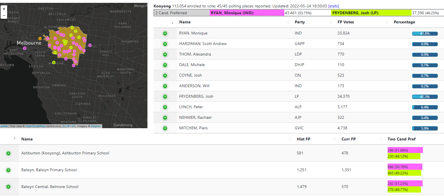Click the green polling marker near Malvern
The height and width of the screenshot is (196, 444).
coord(54,62)
